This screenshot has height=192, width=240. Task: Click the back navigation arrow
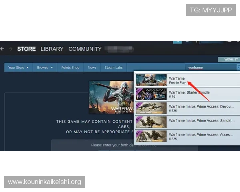tap(2, 49)
